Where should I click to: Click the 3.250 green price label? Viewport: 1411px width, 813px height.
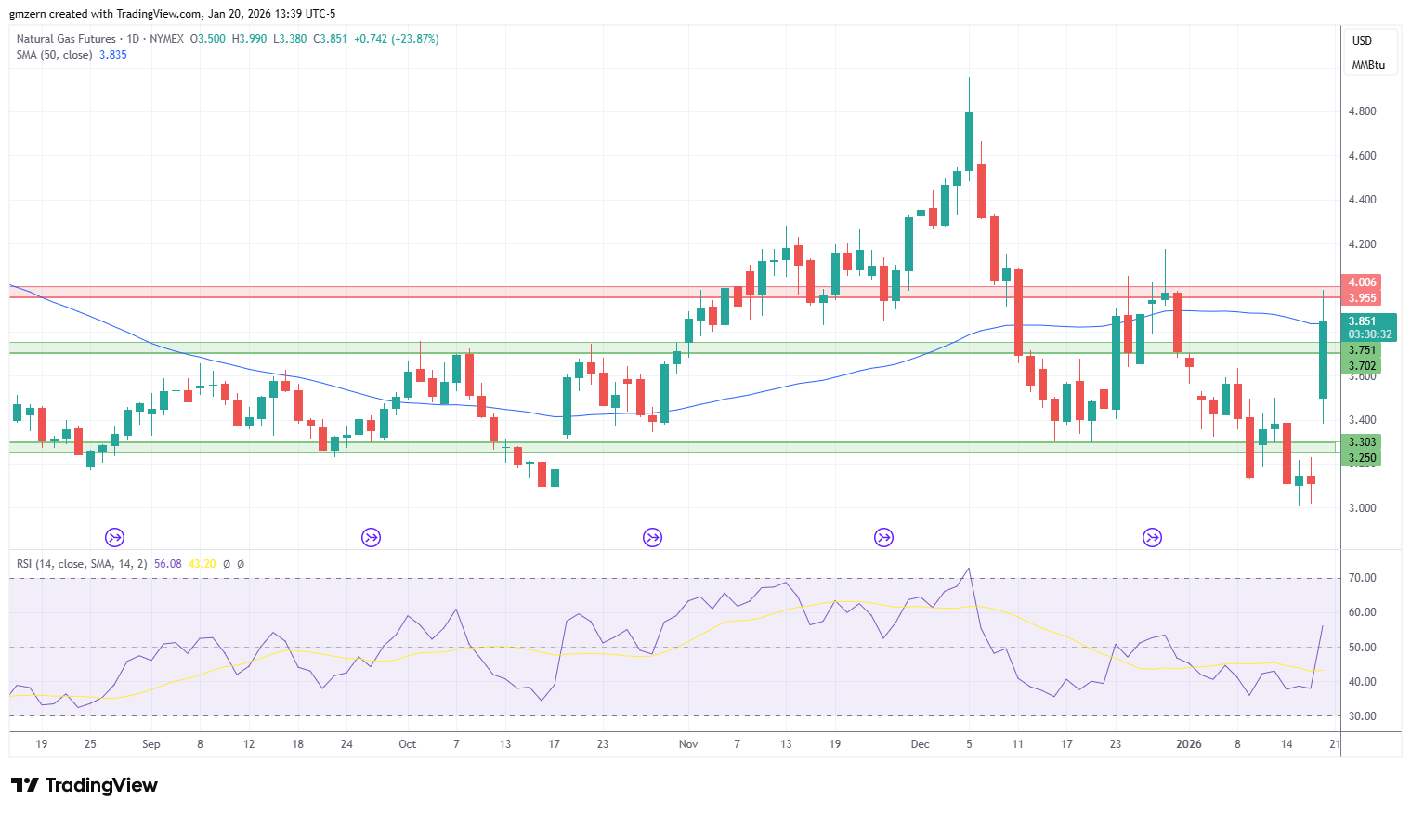pyautogui.click(x=1362, y=458)
